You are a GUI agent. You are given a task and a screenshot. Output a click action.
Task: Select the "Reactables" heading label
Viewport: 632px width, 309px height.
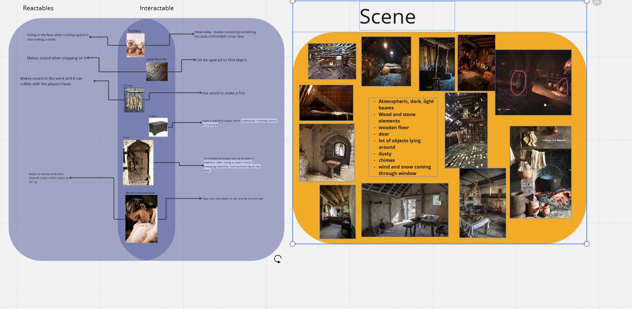point(38,8)
